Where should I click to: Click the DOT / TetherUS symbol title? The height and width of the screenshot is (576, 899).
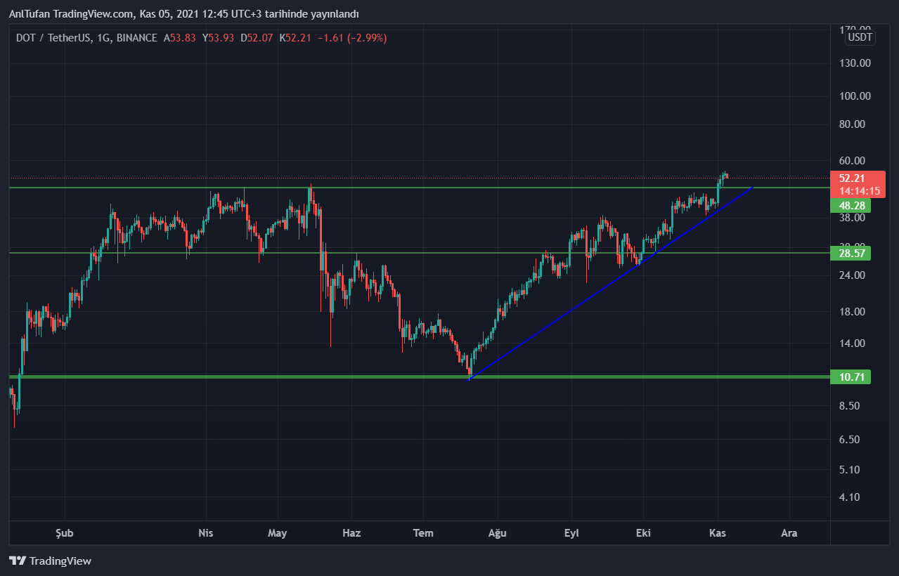(x=53, y=38)
